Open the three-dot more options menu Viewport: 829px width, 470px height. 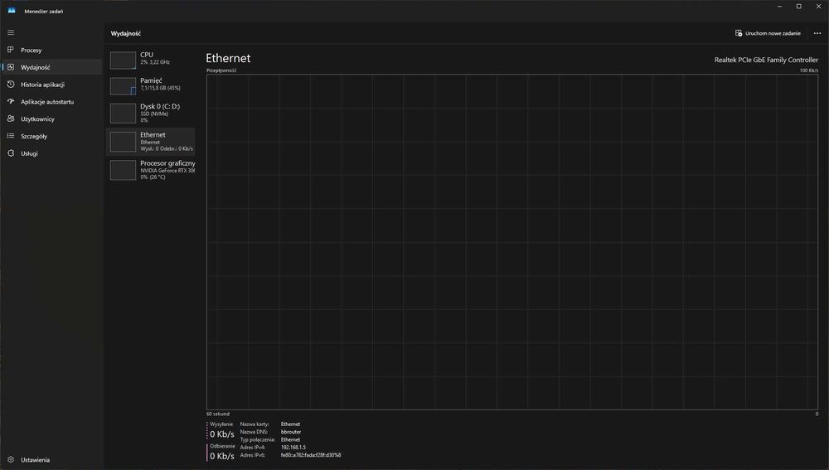click(817, 33)
